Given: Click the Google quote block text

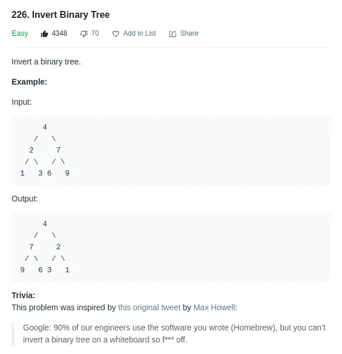Looking at the screenshot, I should 174,333.
